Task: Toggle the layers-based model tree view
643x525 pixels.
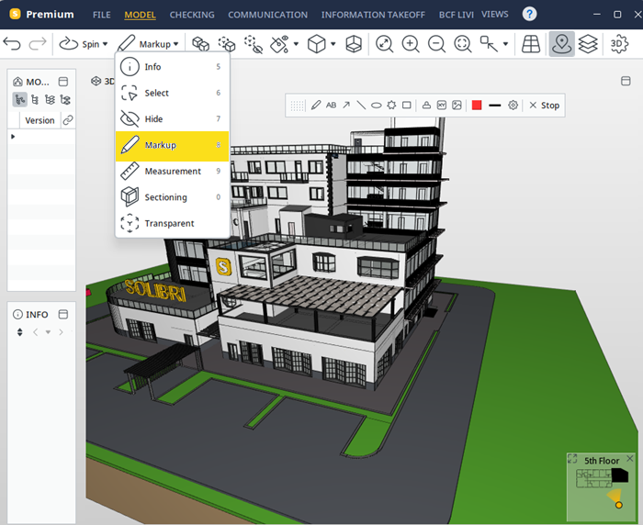Action: point(50,100)
